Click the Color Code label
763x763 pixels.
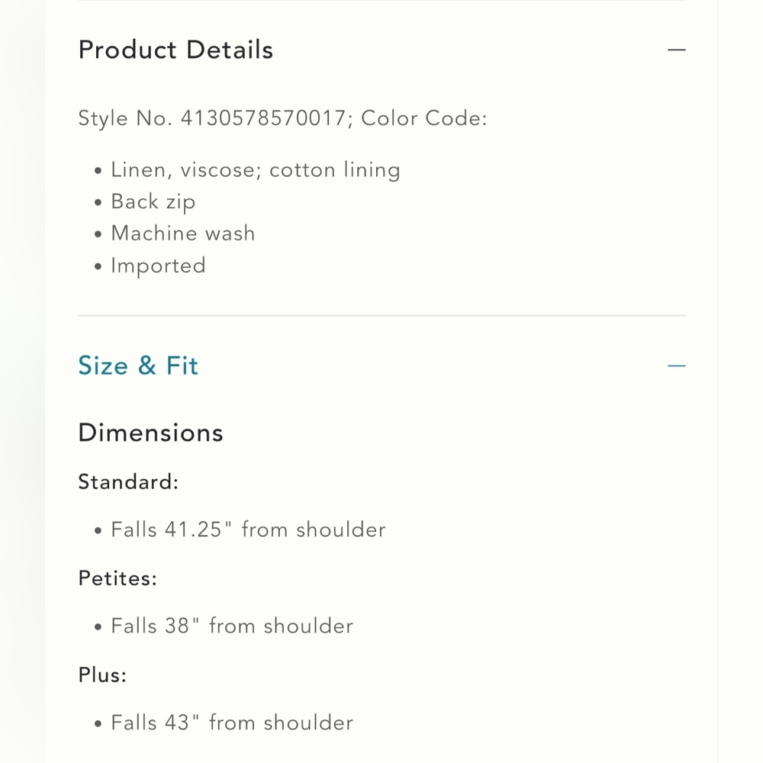[x=423, y=118]
